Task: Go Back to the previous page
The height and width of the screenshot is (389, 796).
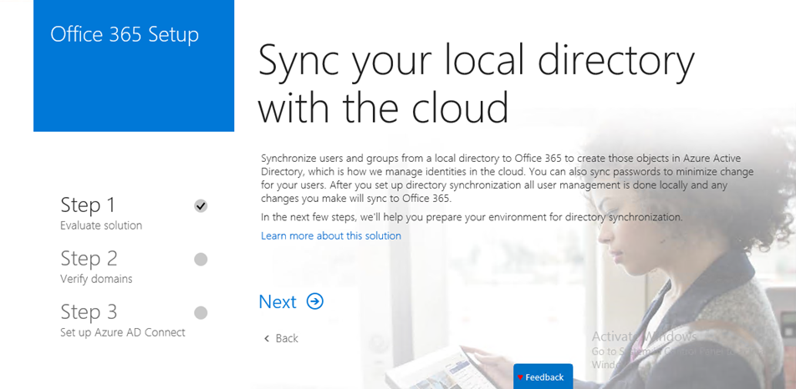Action: tap(281, 338)
